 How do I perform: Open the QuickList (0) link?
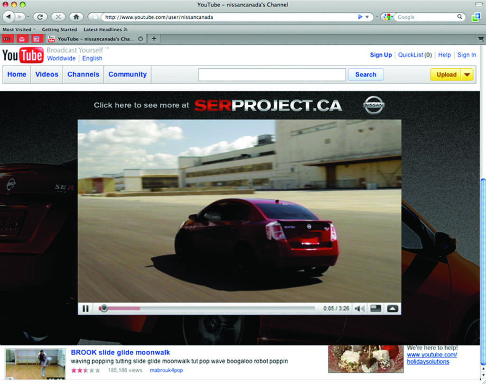pyautogui.click(x=415, y=55)
